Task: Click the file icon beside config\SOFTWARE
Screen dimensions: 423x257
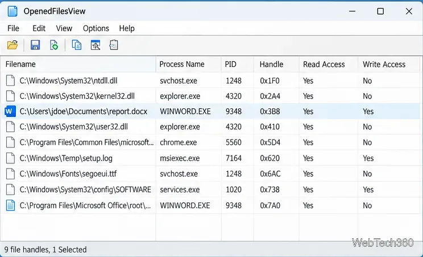Action: 11,189
